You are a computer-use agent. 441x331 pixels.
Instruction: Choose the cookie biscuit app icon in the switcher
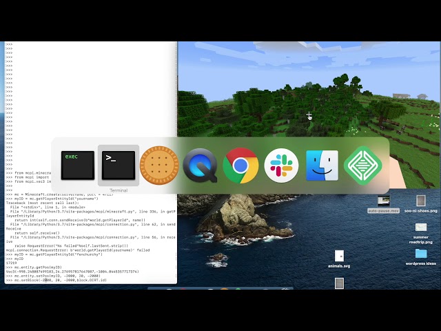[x=159, y=165]
